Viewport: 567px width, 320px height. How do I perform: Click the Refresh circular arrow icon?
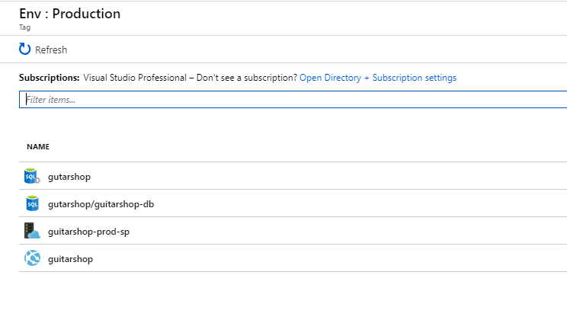pyautogui.click(x=24, y=50)
